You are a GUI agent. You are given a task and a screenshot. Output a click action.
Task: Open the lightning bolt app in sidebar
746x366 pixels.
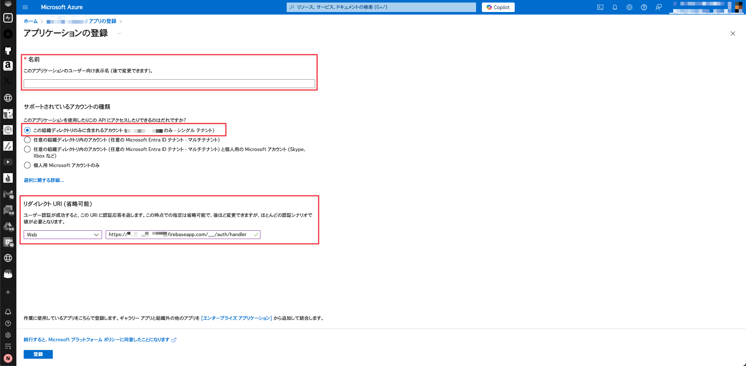pos(8,18)
